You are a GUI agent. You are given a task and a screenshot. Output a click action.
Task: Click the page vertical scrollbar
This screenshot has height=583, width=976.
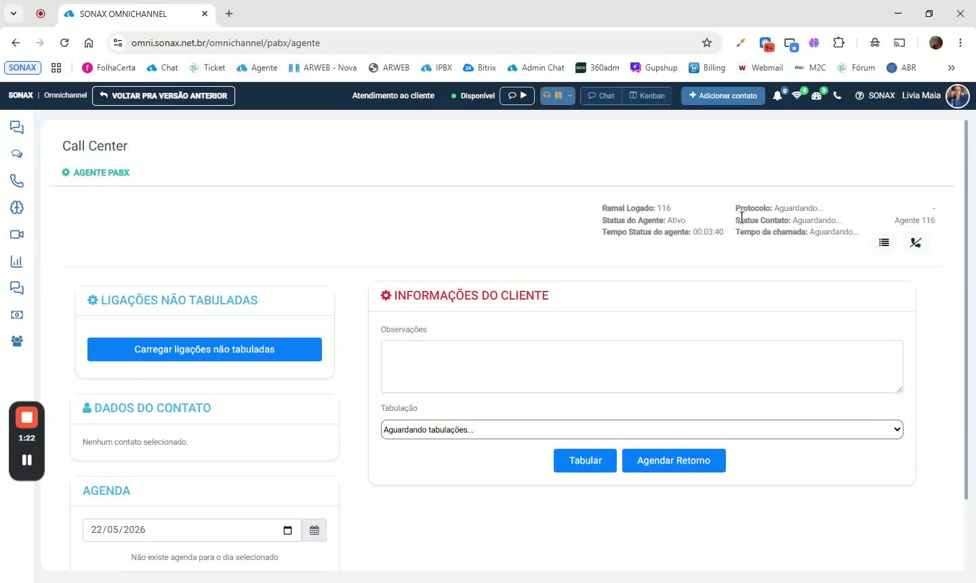967,310
